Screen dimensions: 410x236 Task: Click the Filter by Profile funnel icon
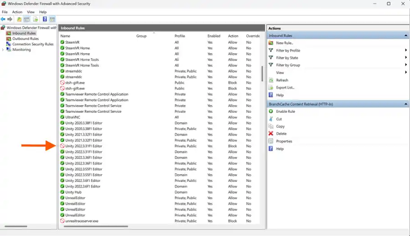pyautogui.click(x=271, y=50)
